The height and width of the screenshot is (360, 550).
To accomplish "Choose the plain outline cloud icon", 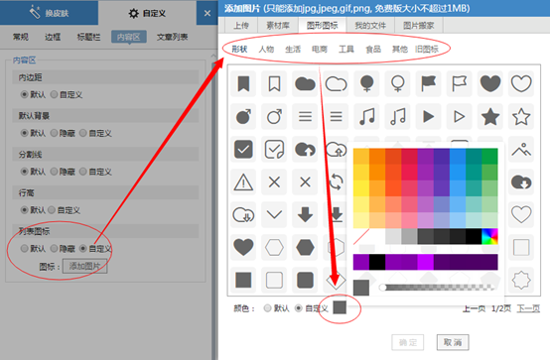I will [336, 83].
